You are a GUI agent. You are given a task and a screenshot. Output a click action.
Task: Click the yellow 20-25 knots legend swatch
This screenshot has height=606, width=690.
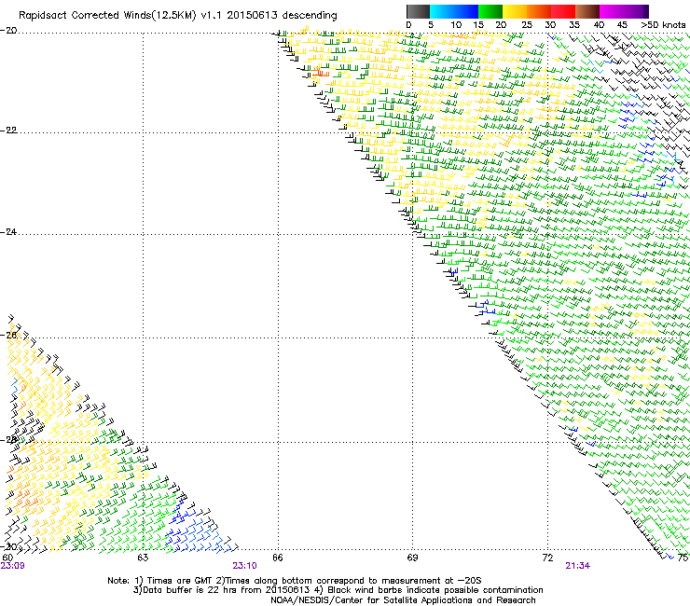click(x=515, y=11)
